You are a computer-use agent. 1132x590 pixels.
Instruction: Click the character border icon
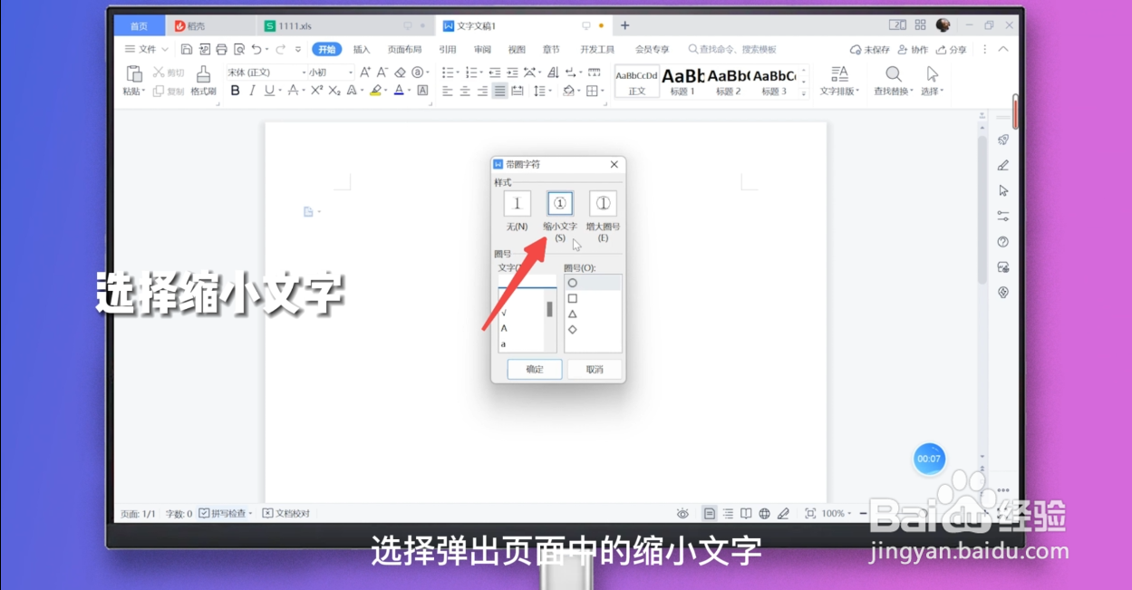pos(422,91)
